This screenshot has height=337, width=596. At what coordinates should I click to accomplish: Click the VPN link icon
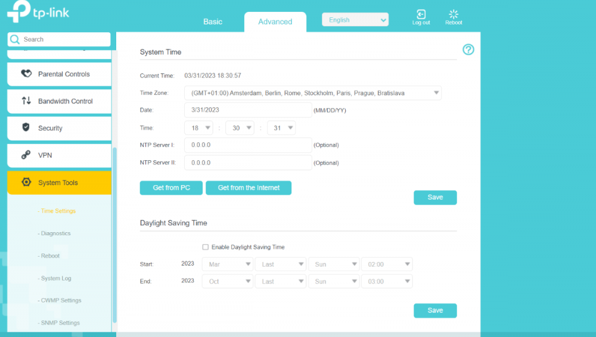point(26,155)
